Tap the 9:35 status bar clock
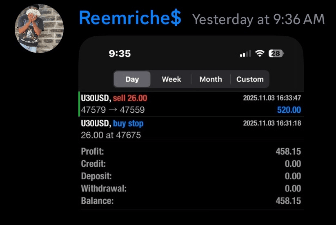This screenshot has width=336, height=225. click(120, 53)
